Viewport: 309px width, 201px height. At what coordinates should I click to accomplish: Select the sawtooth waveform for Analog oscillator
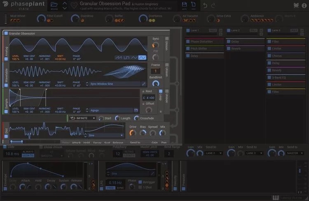coord(118,58)
